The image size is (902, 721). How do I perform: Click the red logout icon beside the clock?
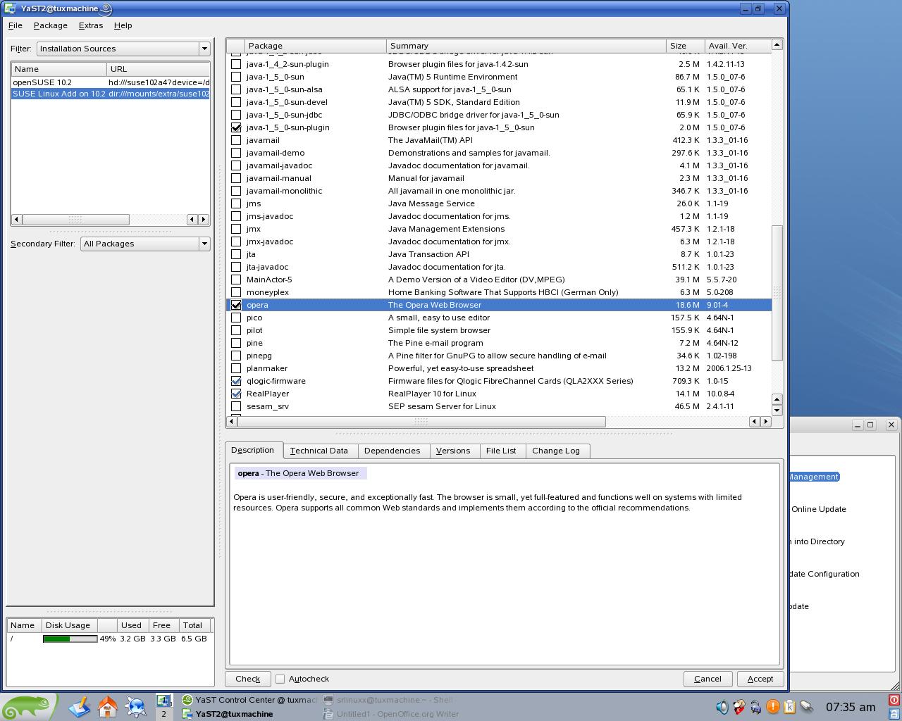click(x=894, y=700)
